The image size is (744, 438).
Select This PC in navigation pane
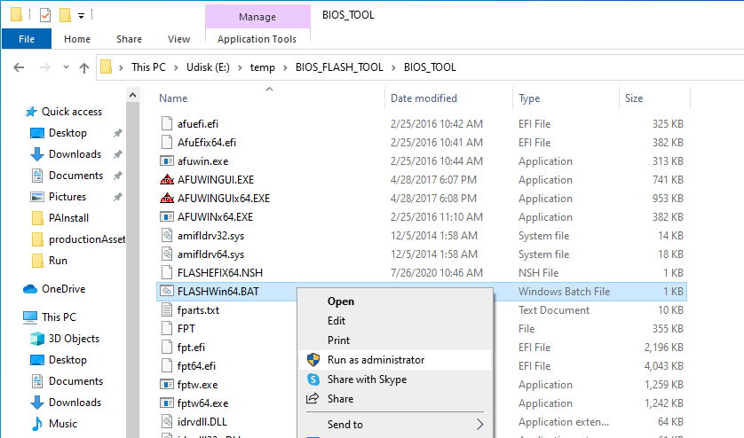(59, 317)
